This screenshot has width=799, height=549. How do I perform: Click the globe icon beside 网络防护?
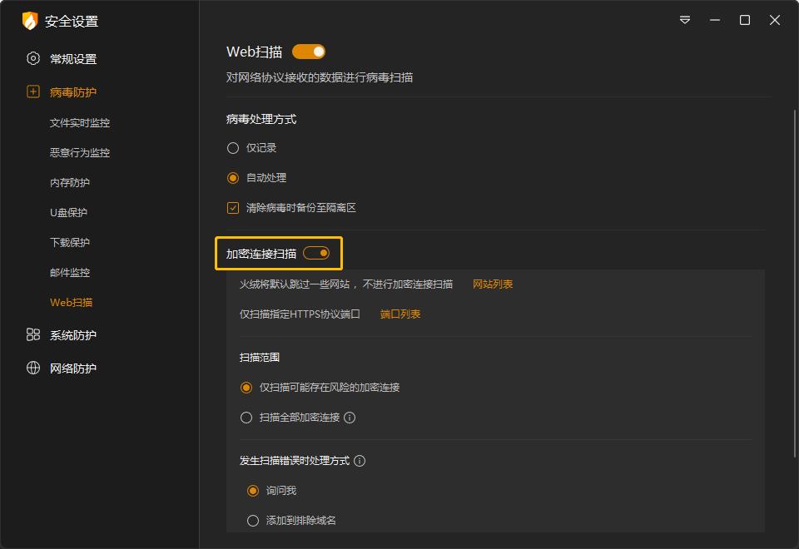(33, 368)
